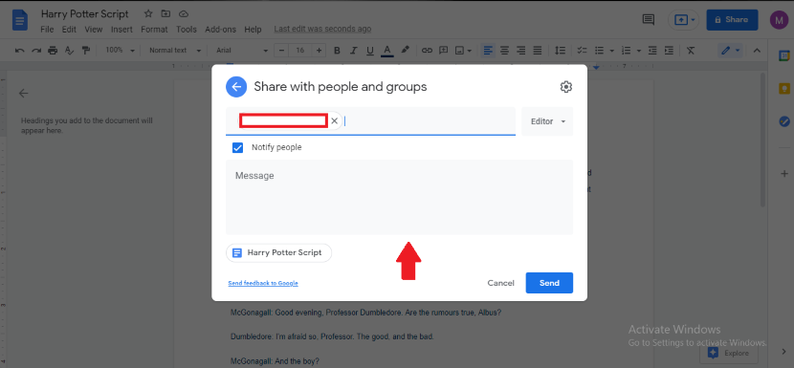Select Center align
This screenshot has width=794, height=368.
(x=504, y=50)
